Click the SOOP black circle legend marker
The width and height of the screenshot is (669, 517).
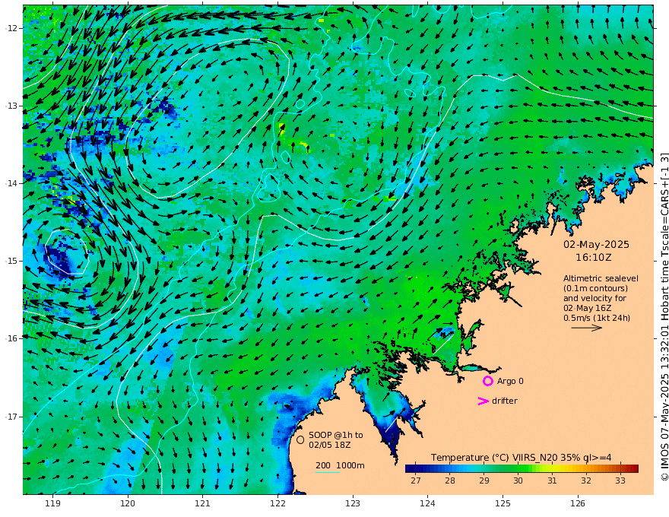300,439
